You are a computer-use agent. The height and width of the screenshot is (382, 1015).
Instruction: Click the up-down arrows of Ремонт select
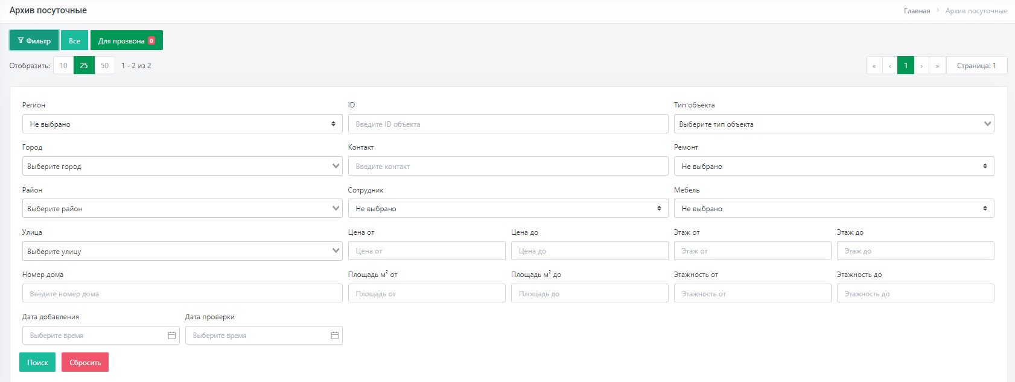coord(985,166)
